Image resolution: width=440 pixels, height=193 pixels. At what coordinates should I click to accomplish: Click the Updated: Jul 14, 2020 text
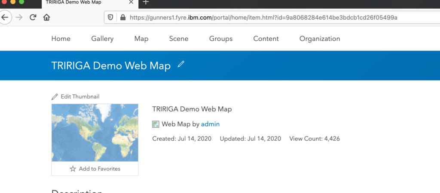point(251,139)
